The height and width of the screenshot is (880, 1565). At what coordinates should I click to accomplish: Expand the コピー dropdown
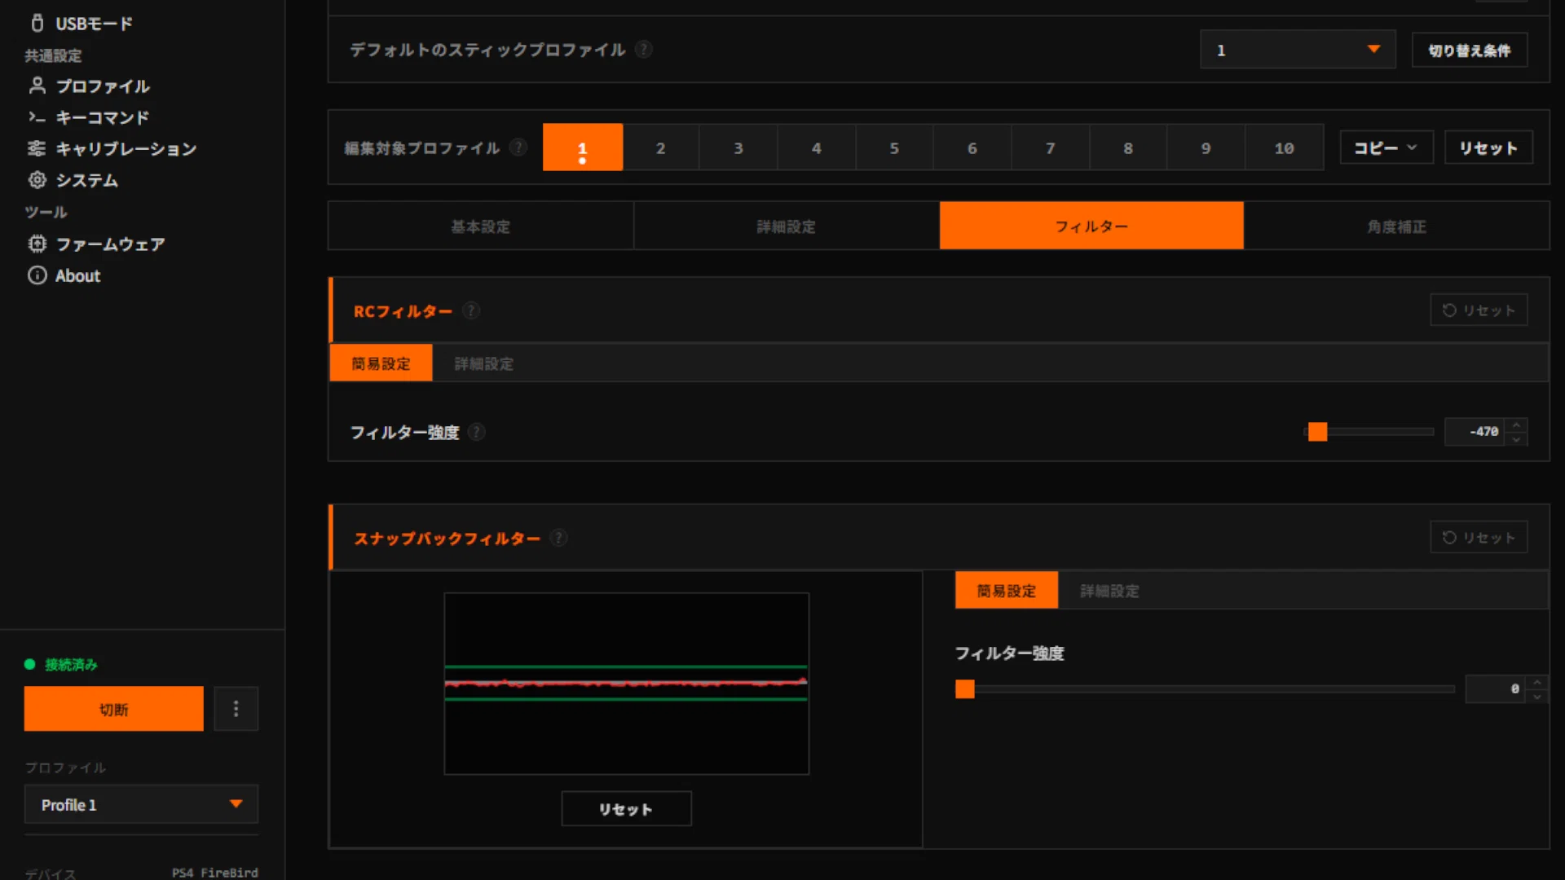(x=1386, y=147)
